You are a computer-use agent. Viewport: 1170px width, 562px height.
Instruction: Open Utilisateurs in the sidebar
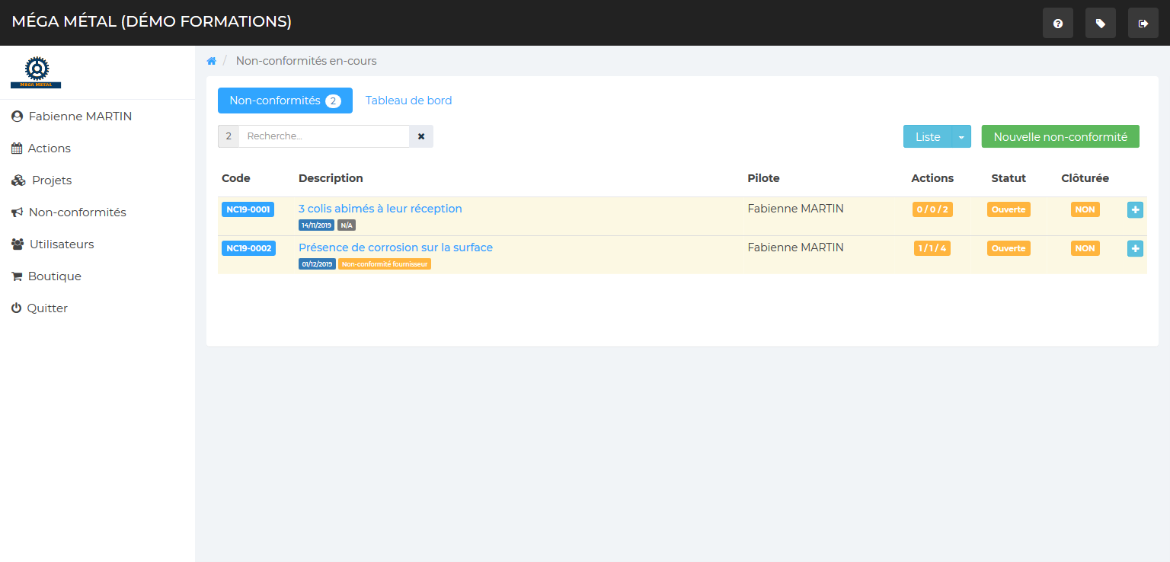click(x=61, y=244)
